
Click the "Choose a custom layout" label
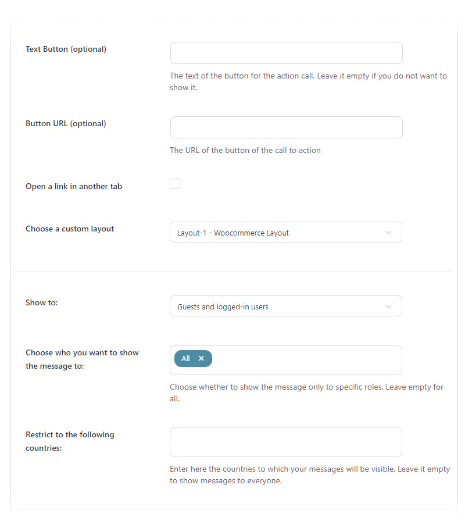pos(70,229)
